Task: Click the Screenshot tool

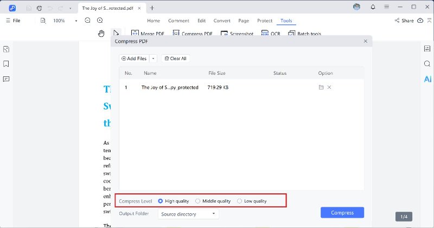Action: [237, 34]
